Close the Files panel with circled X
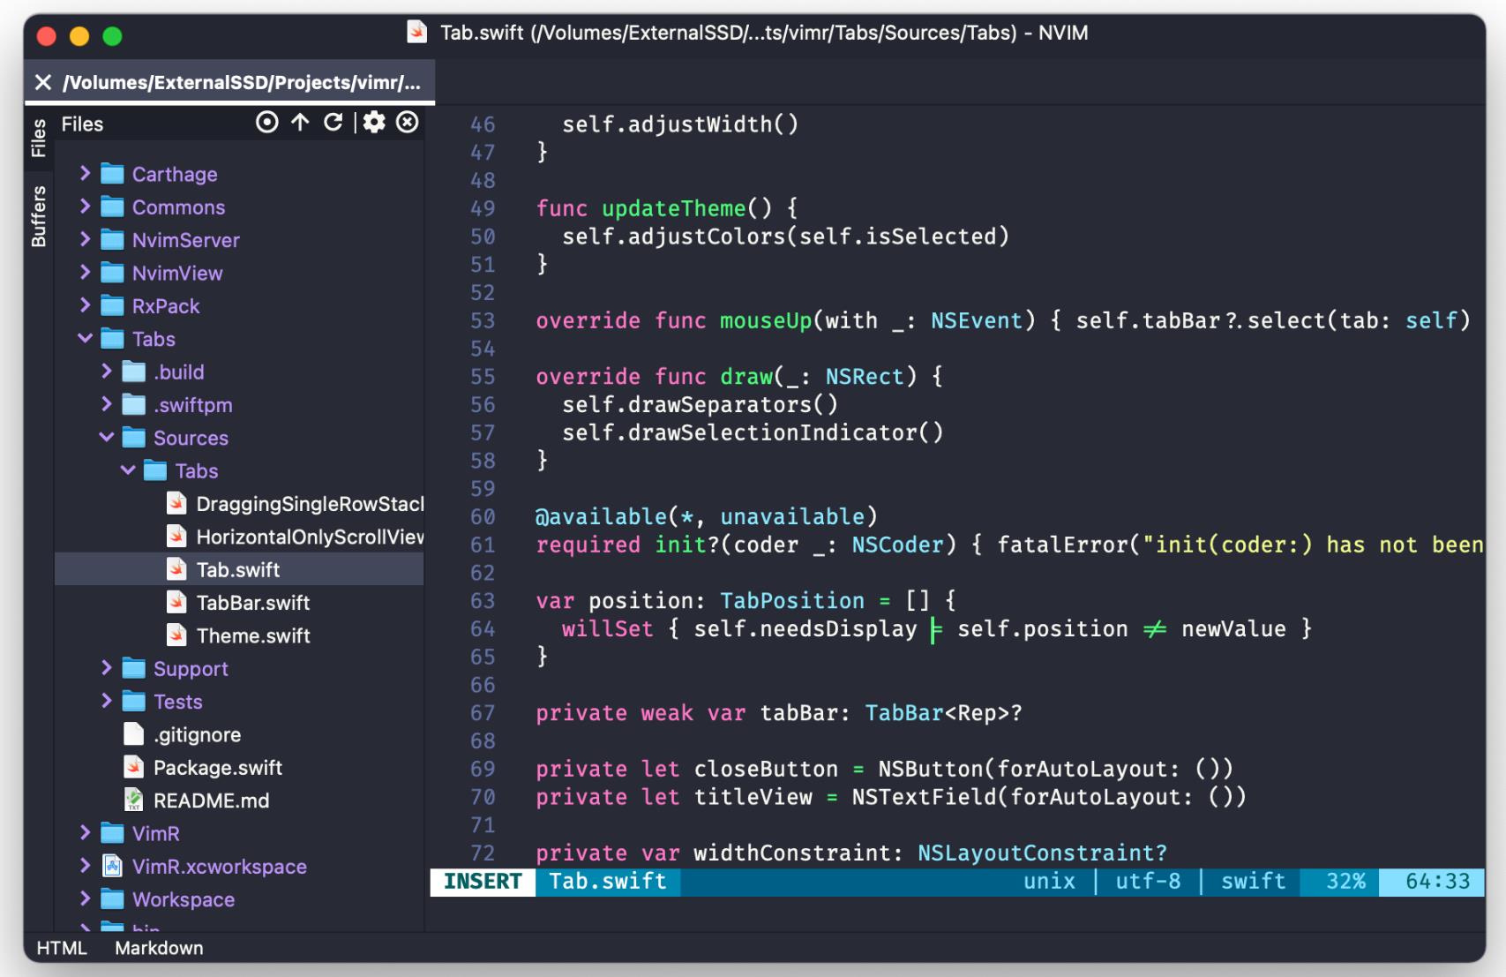 [x=407, y=123]
